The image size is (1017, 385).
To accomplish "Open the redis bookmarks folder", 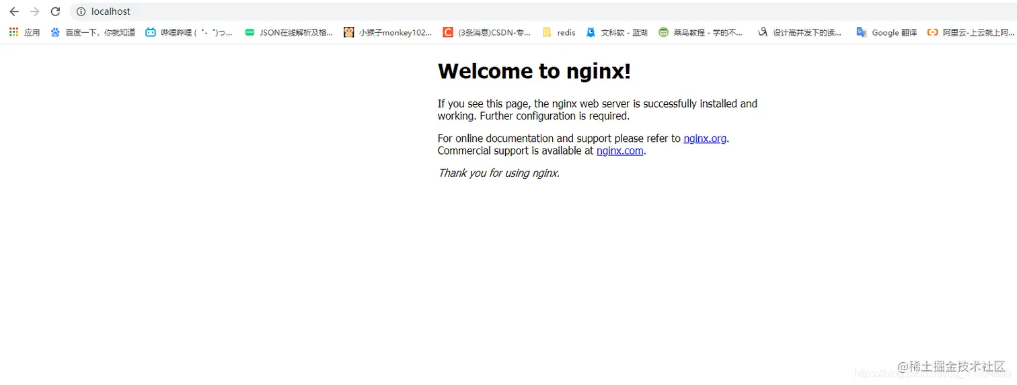I will [558, 32].
